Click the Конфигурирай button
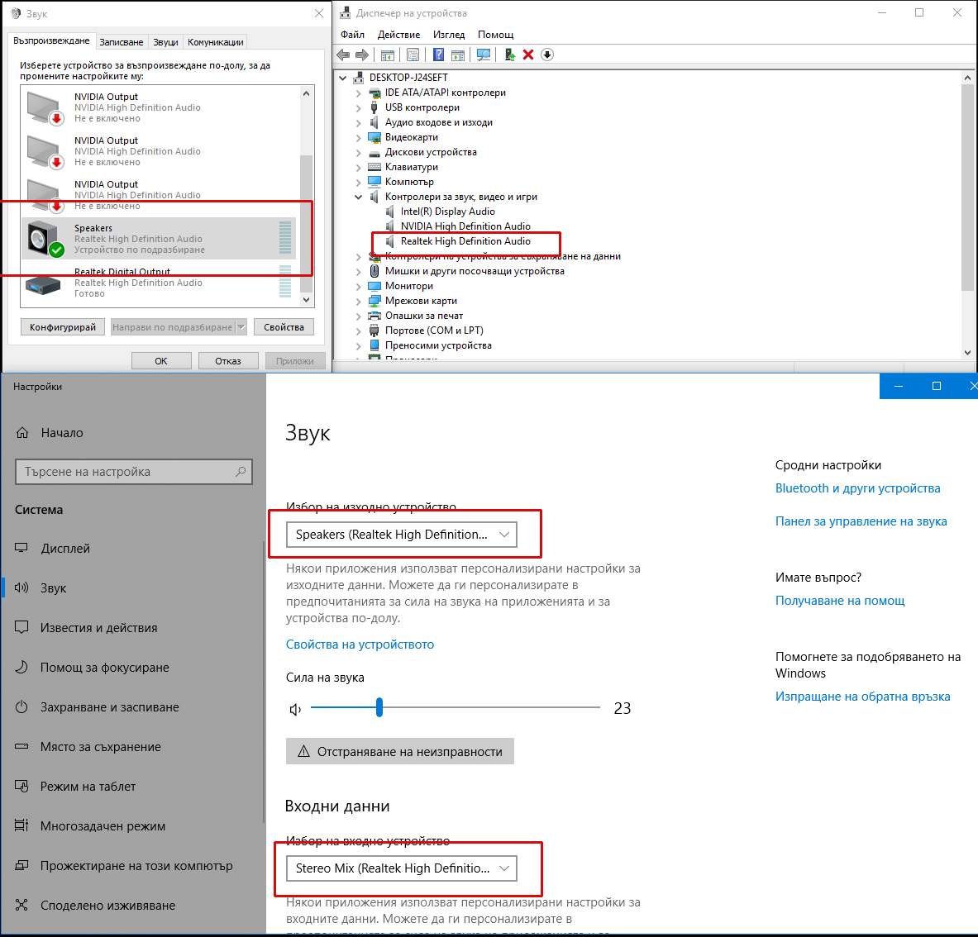This screenshot has height=937, width=978. (x=63, y=327)
